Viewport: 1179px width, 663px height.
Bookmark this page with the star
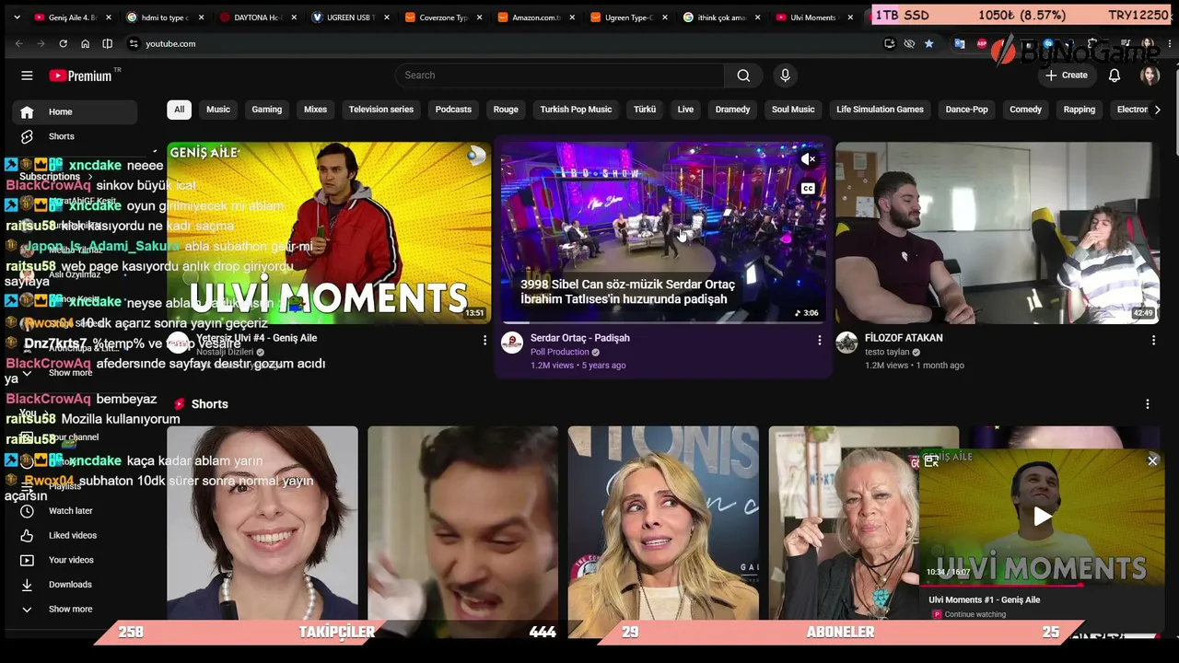point(928,43)
